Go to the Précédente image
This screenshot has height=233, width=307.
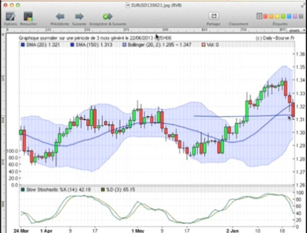click(60, 19)
